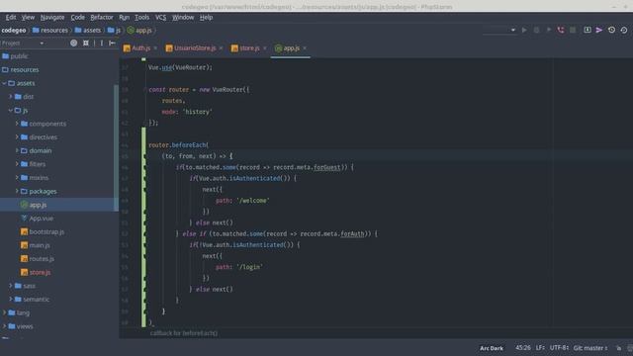The height and width of the screenshot is (356, 633).
Task: Open the Tools menu
Action: [x=142, y=18]
